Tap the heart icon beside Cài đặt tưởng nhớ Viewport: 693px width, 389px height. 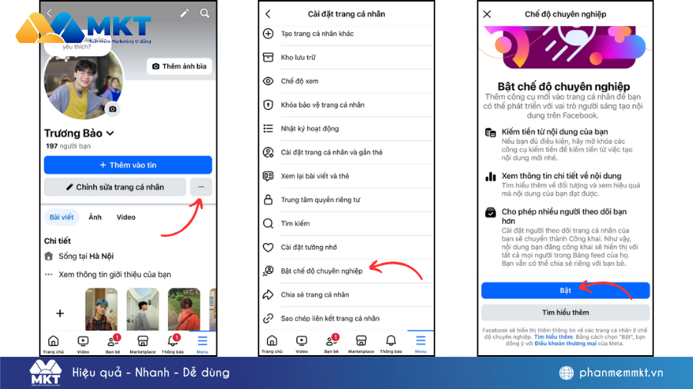pos(268,248)
